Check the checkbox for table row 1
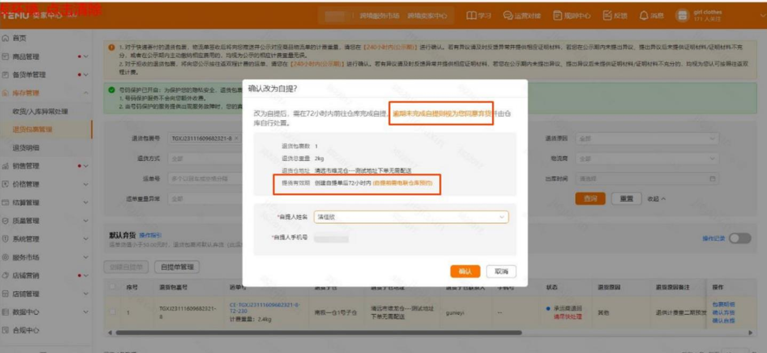The width and height of the screenshot is (767, 353). [x=113, y=312]
